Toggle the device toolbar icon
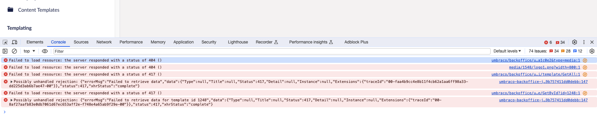597x125 pixels. 14,42
